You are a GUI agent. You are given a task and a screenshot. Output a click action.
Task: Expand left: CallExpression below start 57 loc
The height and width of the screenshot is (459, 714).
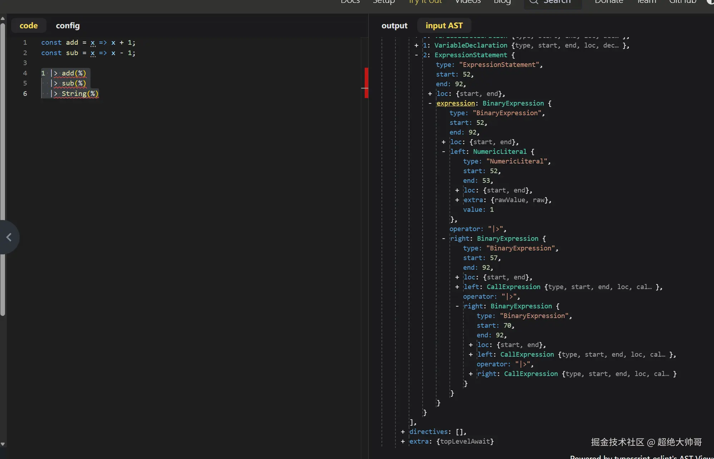click(x=457, y=287)
